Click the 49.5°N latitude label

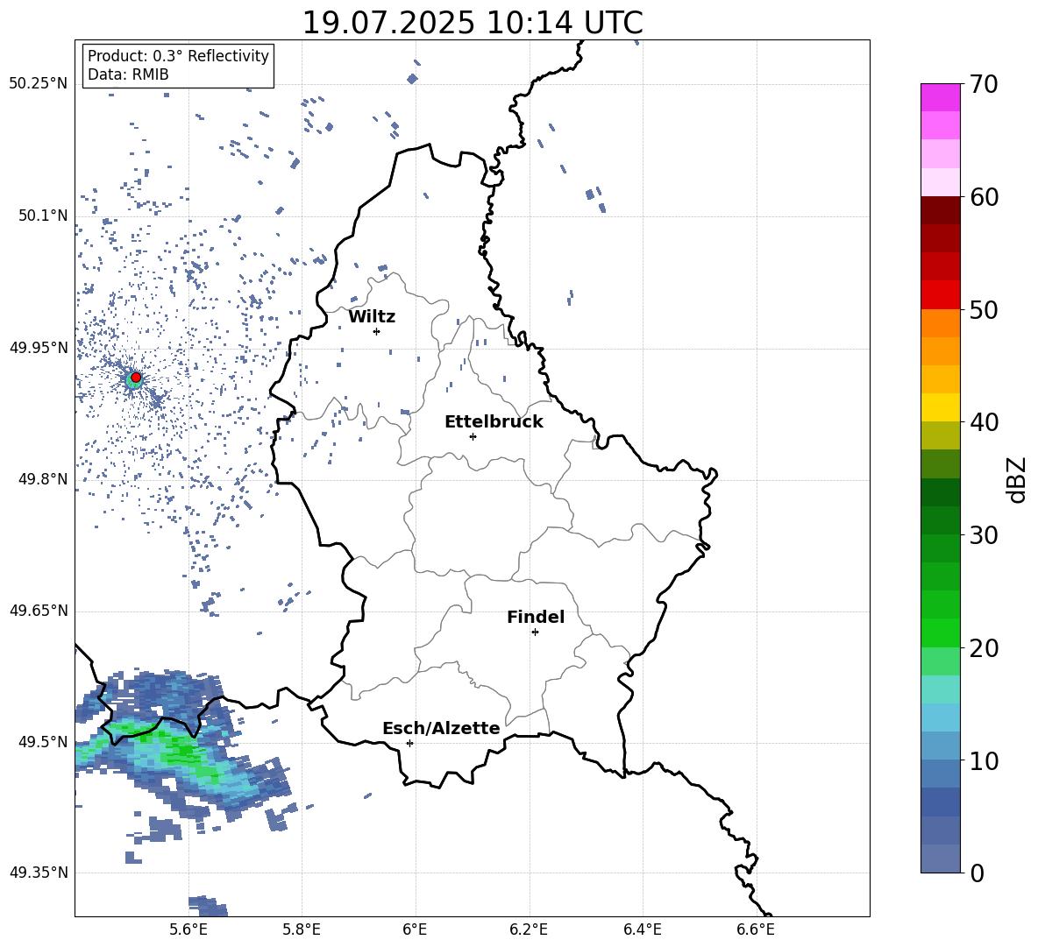click(43, 742)
